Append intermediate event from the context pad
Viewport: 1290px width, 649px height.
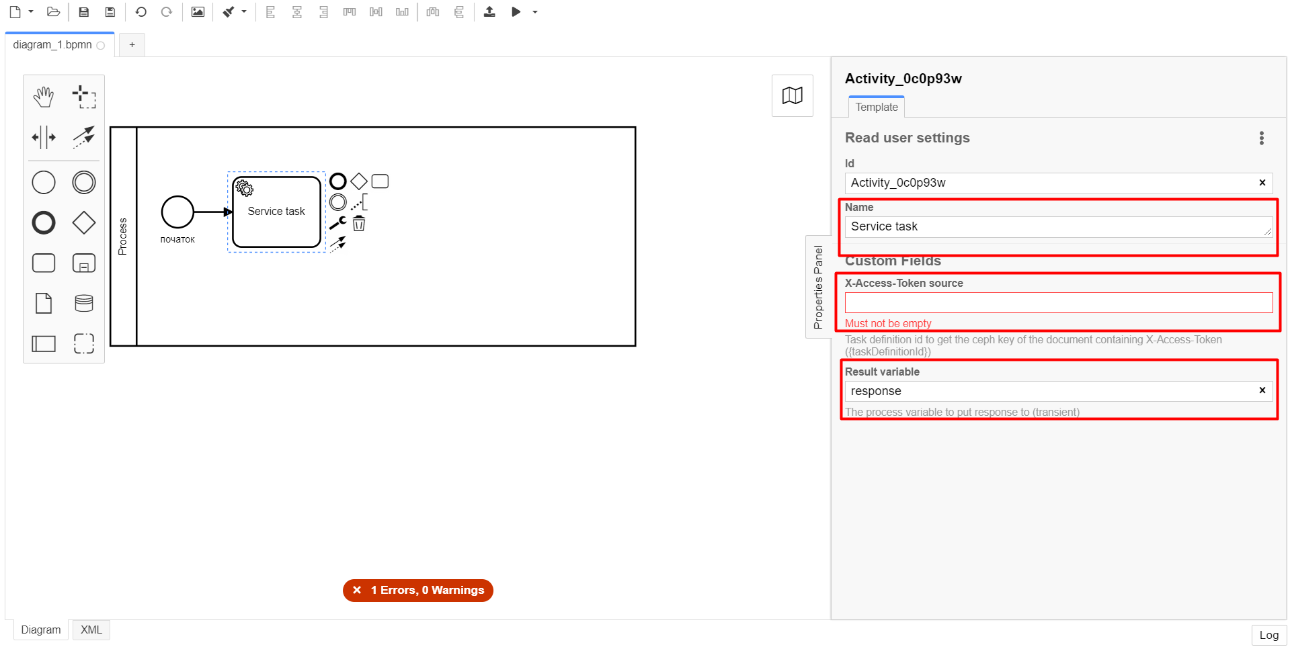coord(338,202)
